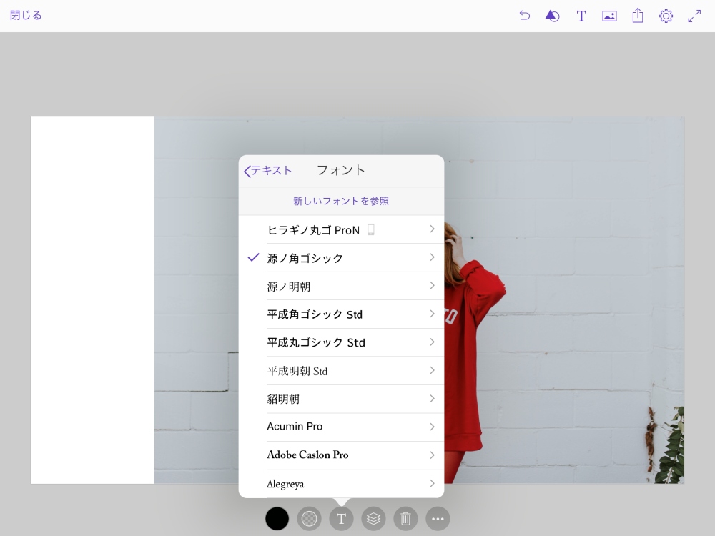Open 新しいフォントを参照 link
The height and width of the screenshot is (536, 715).
(x=341, y=201)
